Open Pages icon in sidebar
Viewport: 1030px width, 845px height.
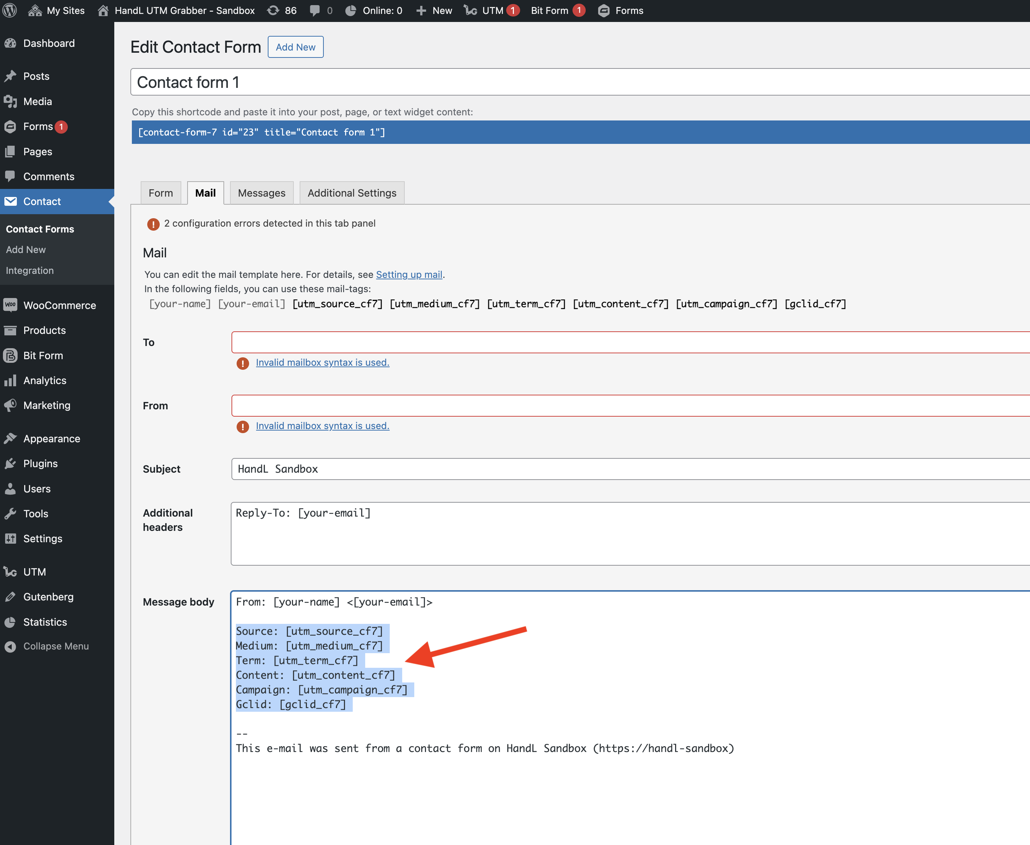pos(10,151)
